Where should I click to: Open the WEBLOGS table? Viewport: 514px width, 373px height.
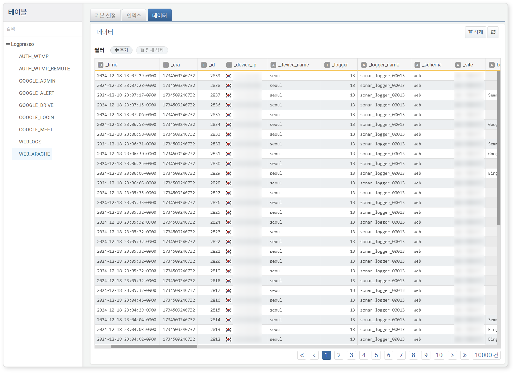[x=30, y=142]
